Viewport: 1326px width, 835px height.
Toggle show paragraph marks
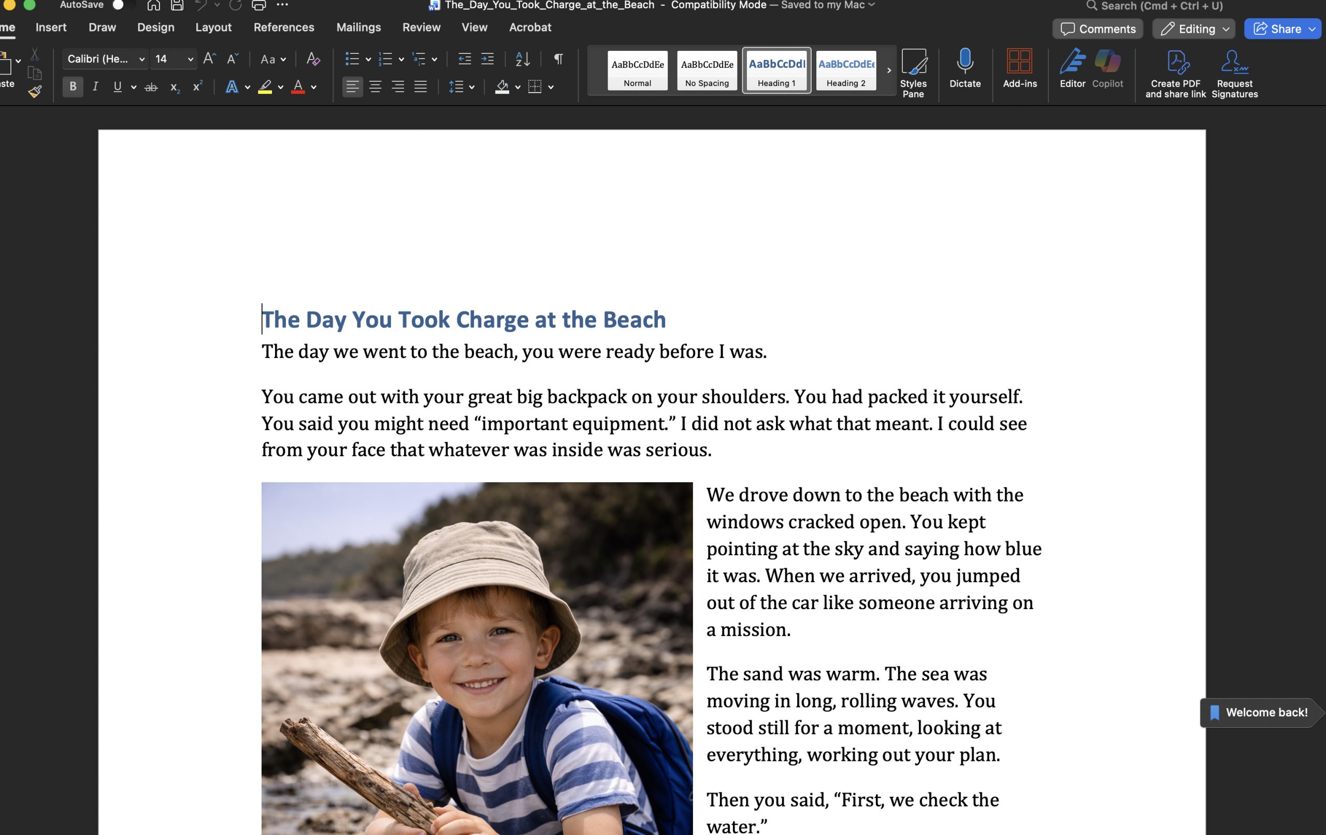(x=558, y=59)
